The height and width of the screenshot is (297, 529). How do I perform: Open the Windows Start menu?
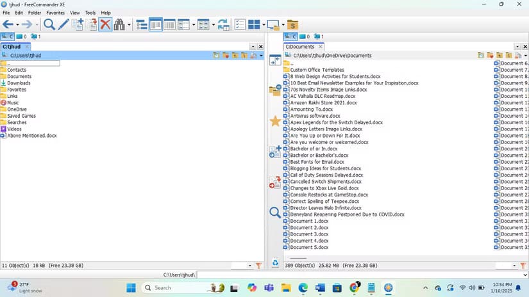click(x=131, y=288)
